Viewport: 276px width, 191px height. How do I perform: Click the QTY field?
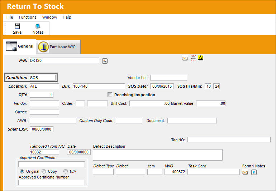[42, 95]
